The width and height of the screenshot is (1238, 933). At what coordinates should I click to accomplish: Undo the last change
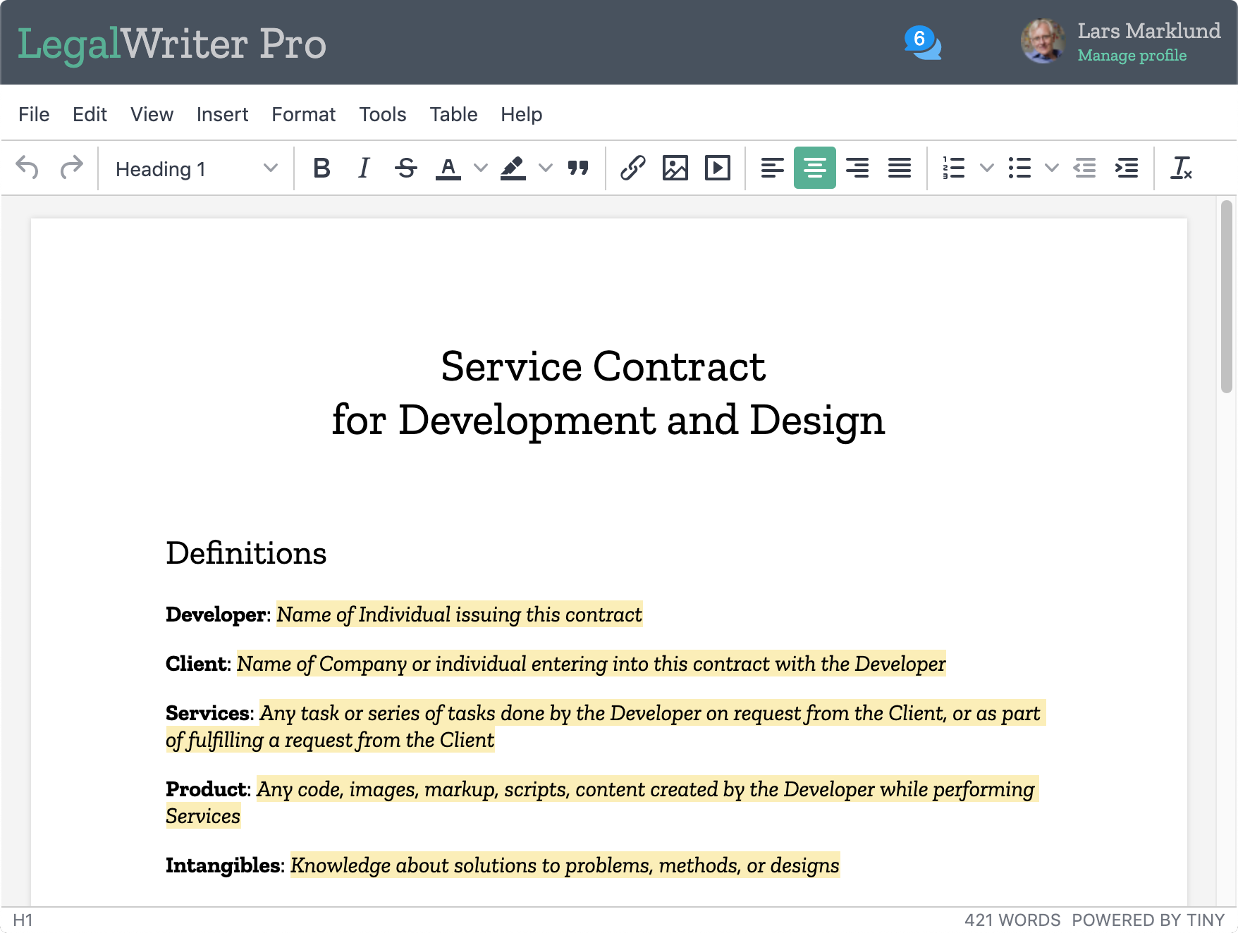pyautogui.click(x=28, y=168)
